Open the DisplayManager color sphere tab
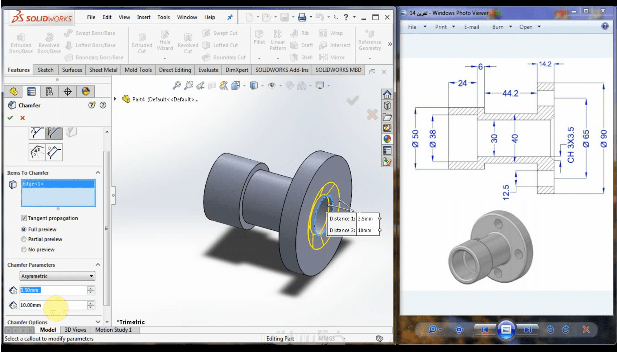 point(86,91)
